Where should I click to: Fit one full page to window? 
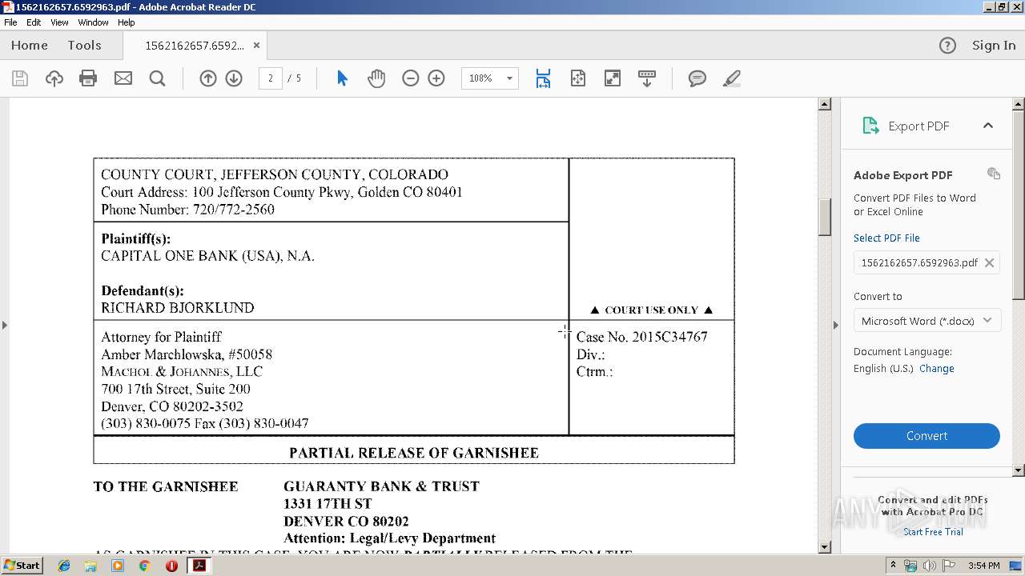[578, 78]
